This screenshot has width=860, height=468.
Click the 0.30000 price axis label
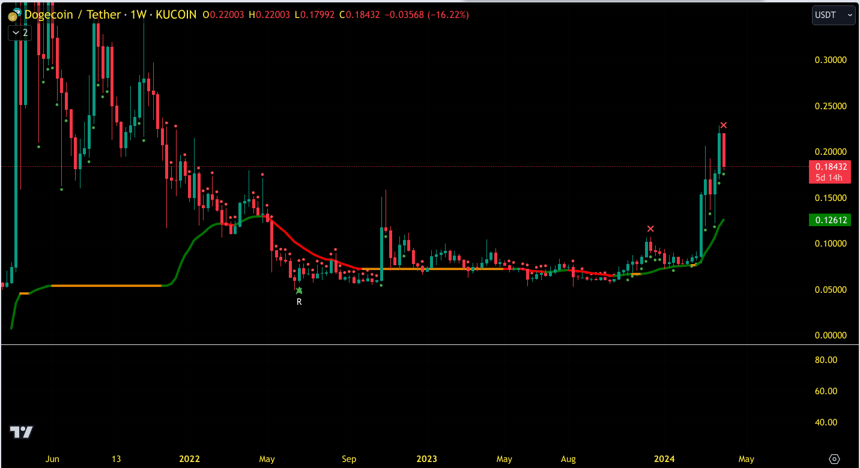coord(831,60)
